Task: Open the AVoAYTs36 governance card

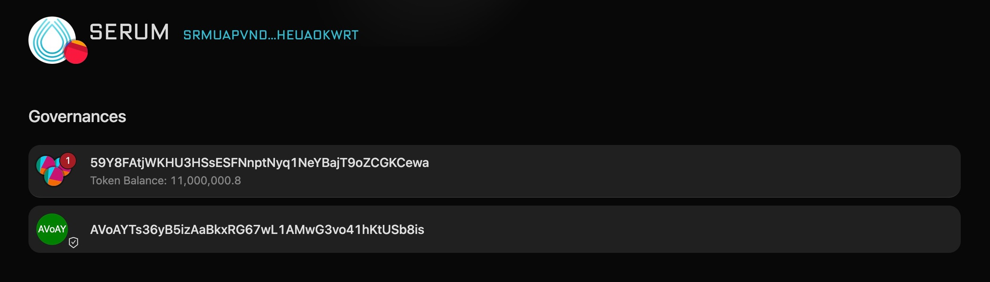Action: (494, 229)
